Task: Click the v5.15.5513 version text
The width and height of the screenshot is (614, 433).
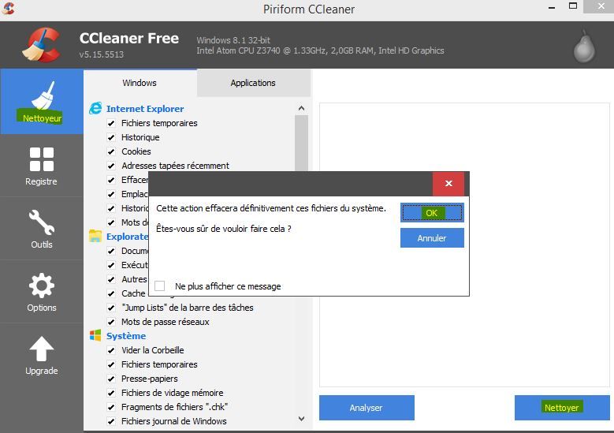Action: pyautogui.click(x=102, y=54)
